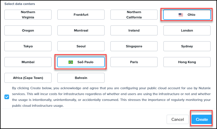Select the Africa (Cape Town) data center
Screen dimensions: 217x129
(28, 78)
